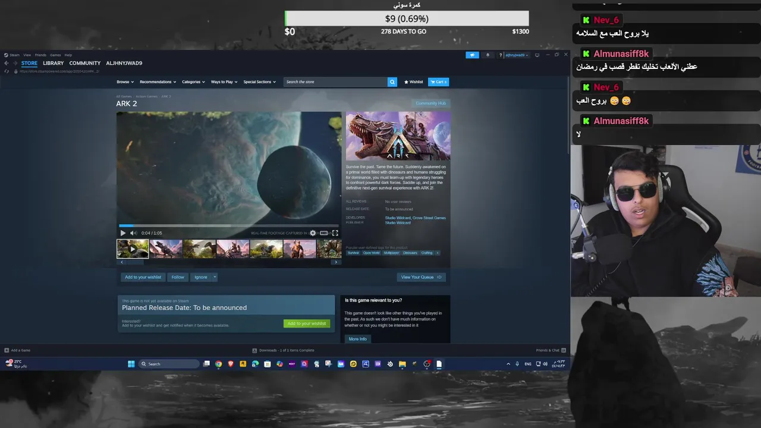The height and width of the screenshot is (428, 761).
Task: Go forward with Steam forward arrow
Action: coord(15,63)
